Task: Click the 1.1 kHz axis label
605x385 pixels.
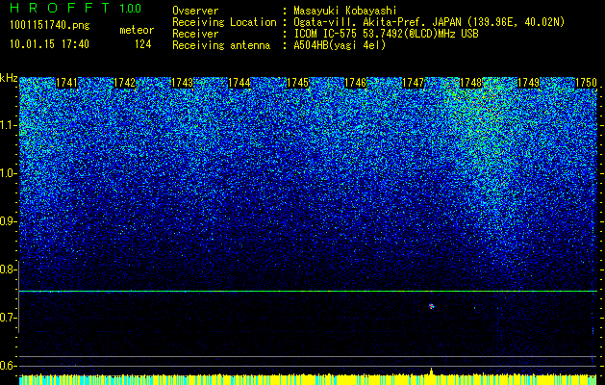Action: [8, 125]
